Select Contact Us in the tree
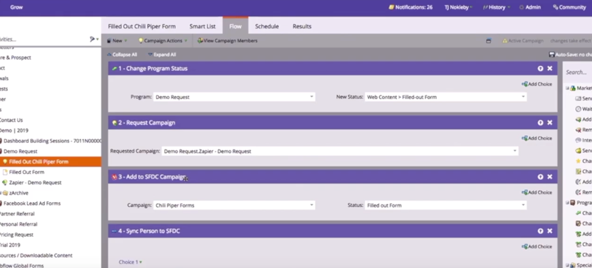The width and height of the screenshot is (592, 268). click(11, 120)
